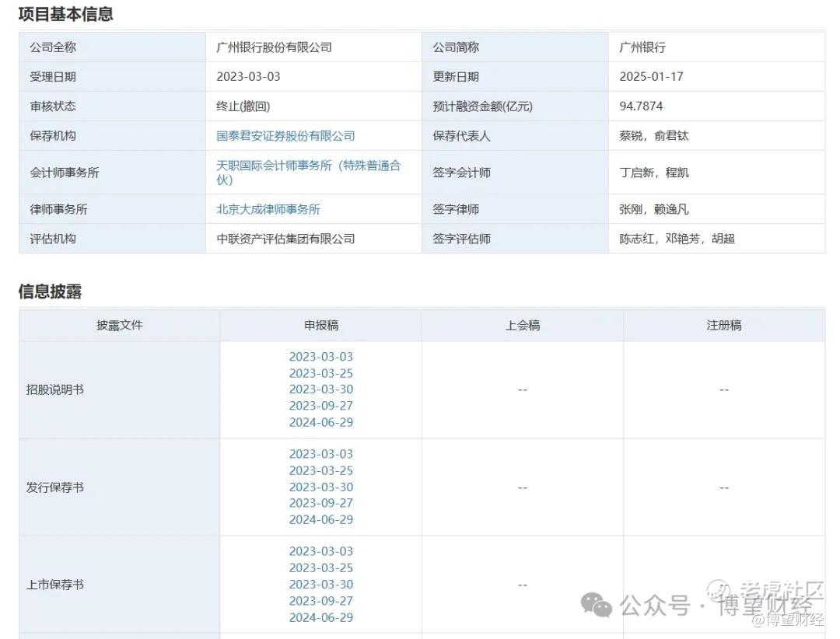Open the 上市保荐书 filing dated 2023-03-25
The height and width of the screenshot is (639, 840).
click(321, 567)
